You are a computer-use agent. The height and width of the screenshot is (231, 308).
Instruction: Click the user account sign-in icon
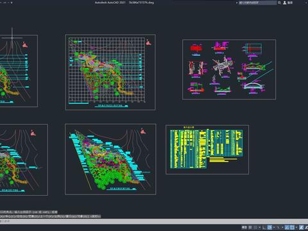click(285, 3)
